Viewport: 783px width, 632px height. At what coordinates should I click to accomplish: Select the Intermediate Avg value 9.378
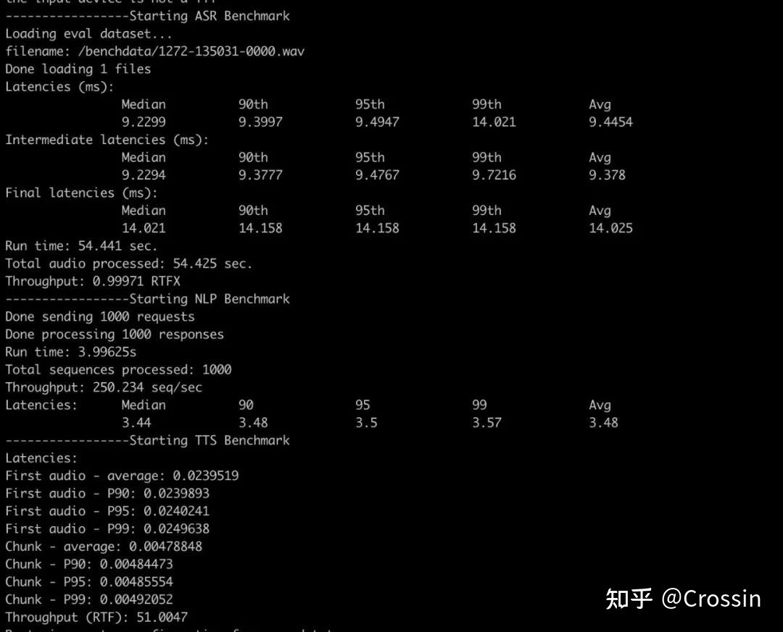coord(608,175)
